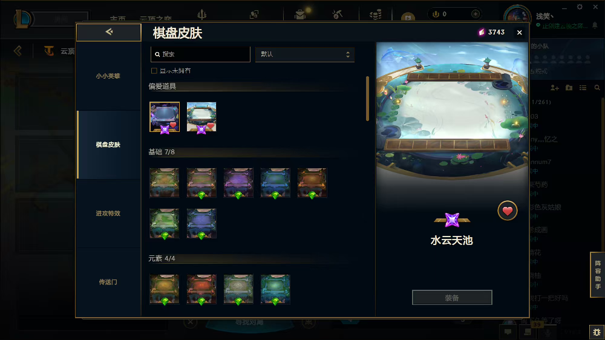
Task: Switch to the 进攻特效 tab
Action: click(108, 214)
